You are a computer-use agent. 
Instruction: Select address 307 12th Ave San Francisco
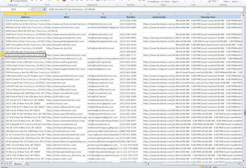[25, 52]
